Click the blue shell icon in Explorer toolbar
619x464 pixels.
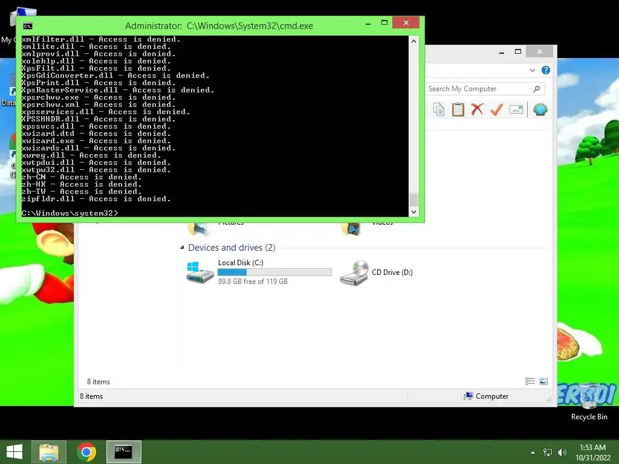(540, 109)
